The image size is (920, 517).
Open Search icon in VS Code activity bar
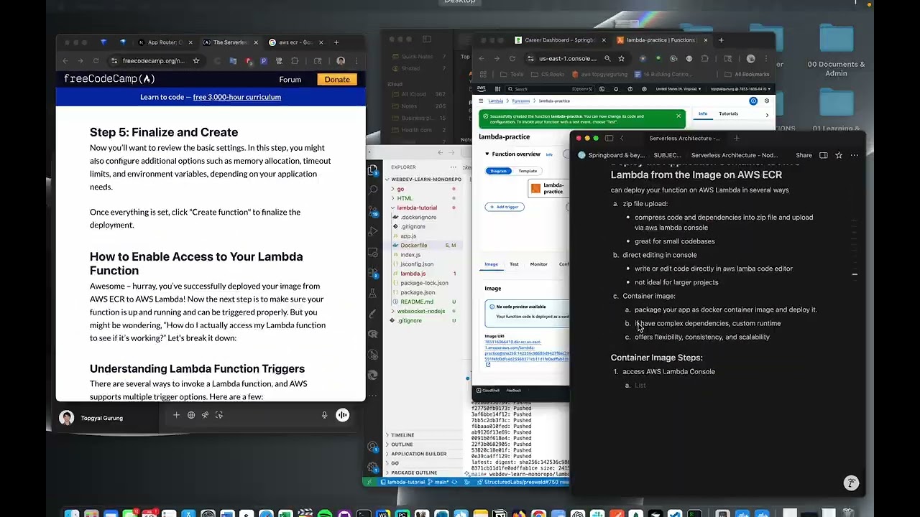372,190
